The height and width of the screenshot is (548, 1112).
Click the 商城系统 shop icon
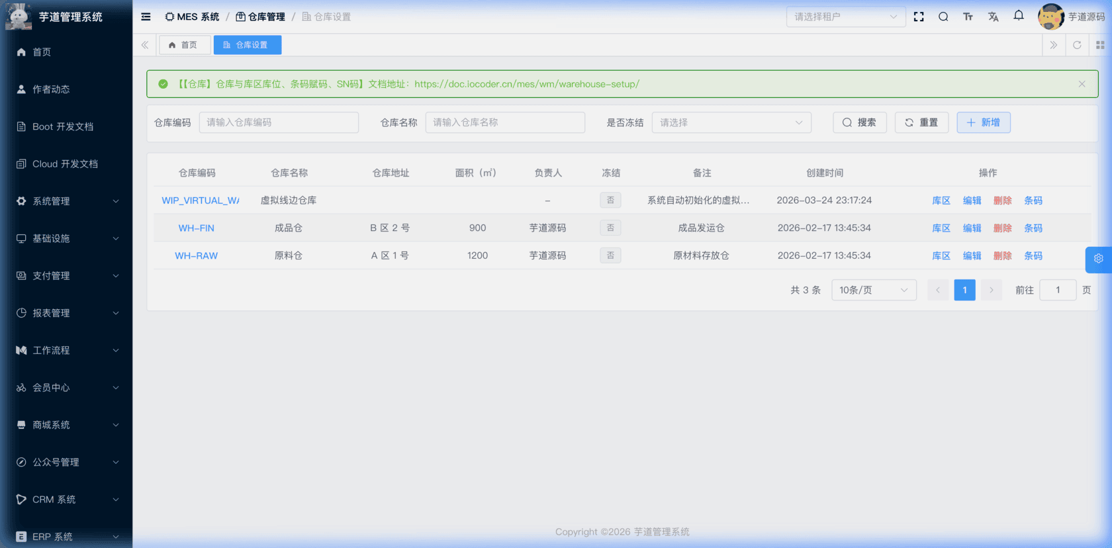[21, 425]
